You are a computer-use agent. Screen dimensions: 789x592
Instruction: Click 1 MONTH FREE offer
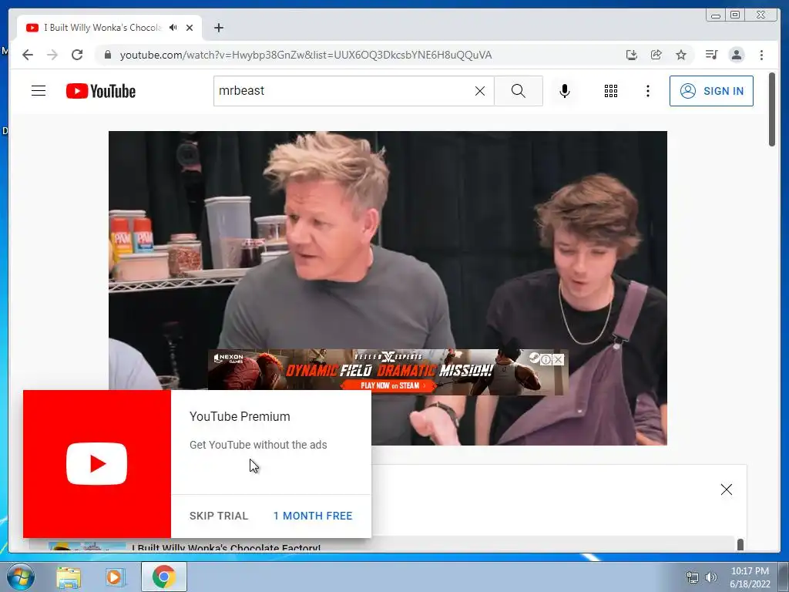(313, 516)
